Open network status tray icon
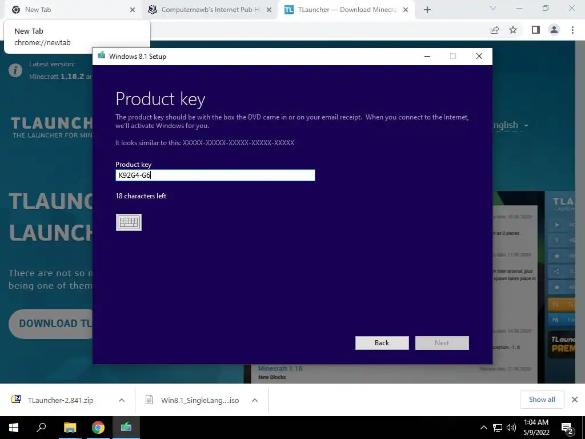 click(x=498, y=428)
